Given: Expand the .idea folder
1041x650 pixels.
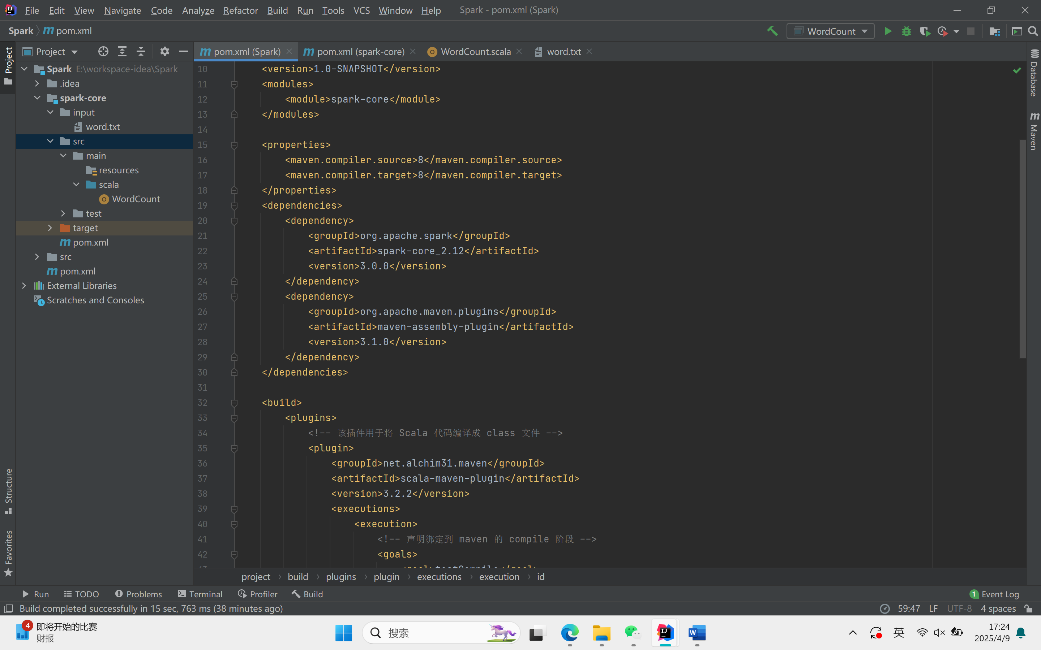Looking at the screenshot, I should click(x=38, y=83).
